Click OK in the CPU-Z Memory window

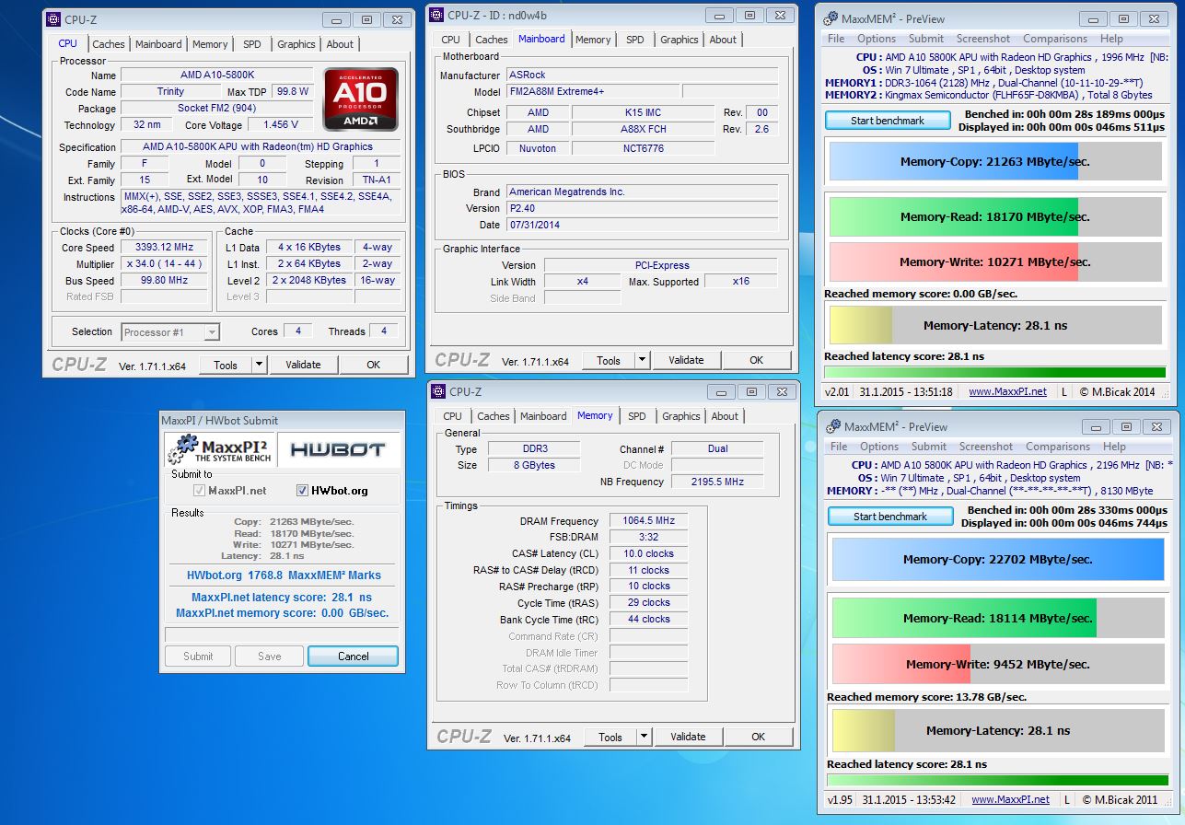point(759,737)
